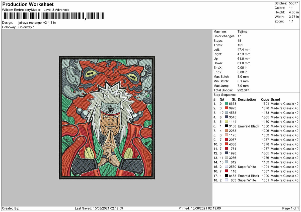Select the yellow swatch with code 1150

pos(226,122)
